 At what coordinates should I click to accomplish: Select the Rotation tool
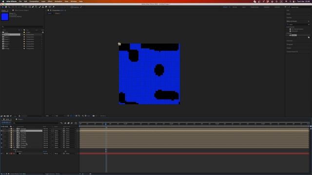pos(23,7)
